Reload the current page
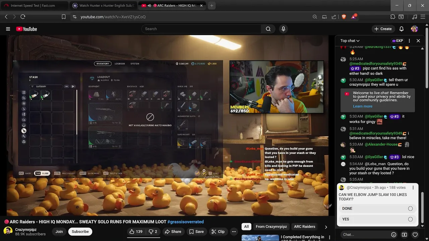Screen dimensions: 429x241 pyautogui.click(x=23, y=17)
